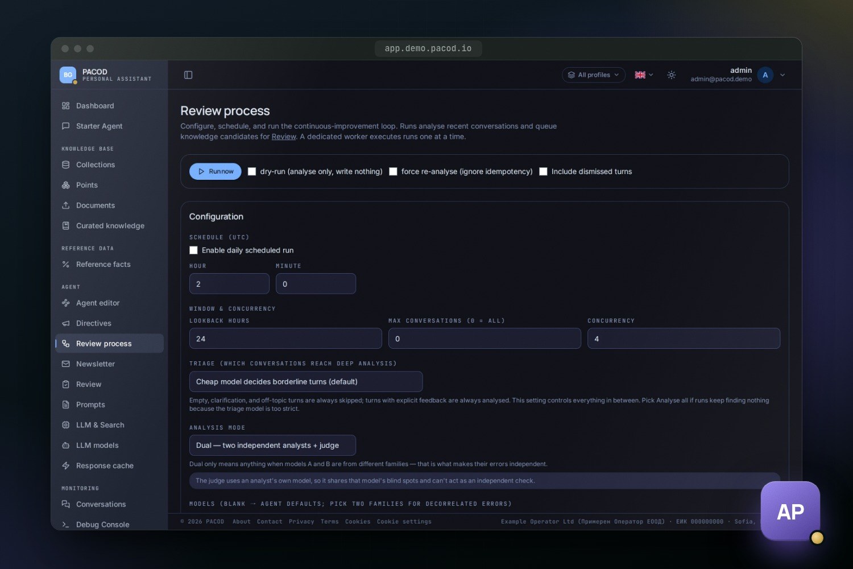Click the Curated knowledge book icon

pos(66,226)
